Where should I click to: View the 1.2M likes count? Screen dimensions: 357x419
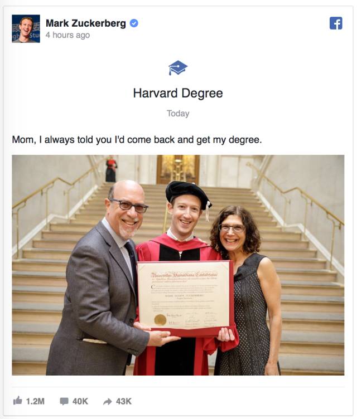pos(35,401)
